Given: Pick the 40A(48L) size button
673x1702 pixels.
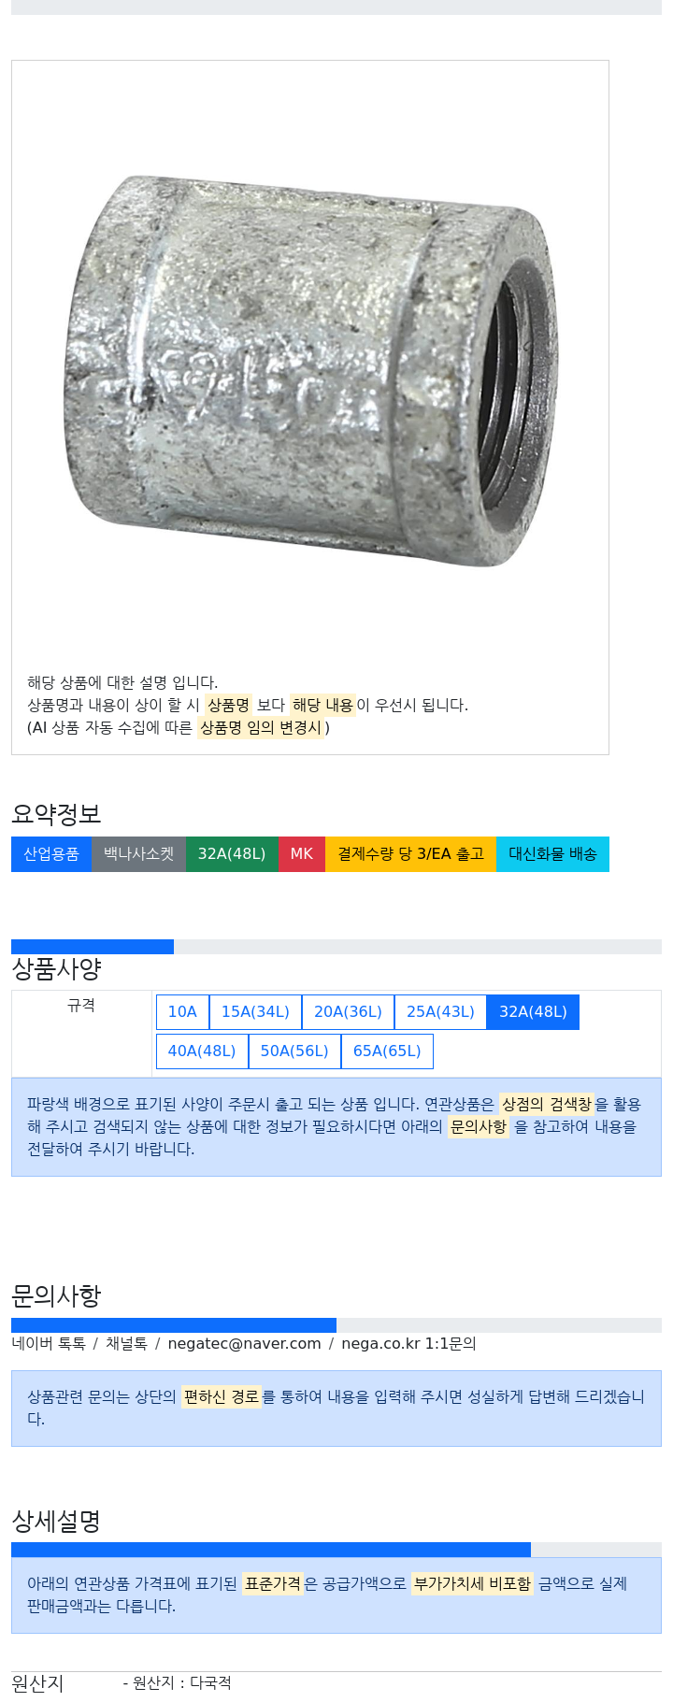Looking at the screenshot, I should pyautogui.click(x=202, y=1051).
